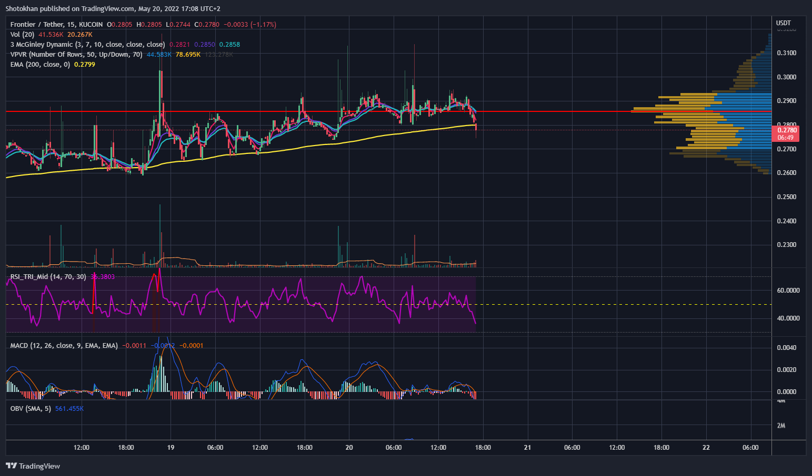The image size is (812, 476).
Task: Click the volume average value 20.267K
Action: (80, 35)
